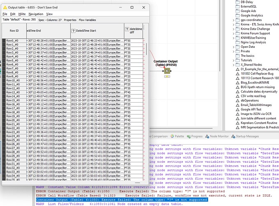The height and width of the screenshot is (206, 279).
Task: Open the Blog_ExcelAndKNIME workflow icon
Action: coord(237,83)
